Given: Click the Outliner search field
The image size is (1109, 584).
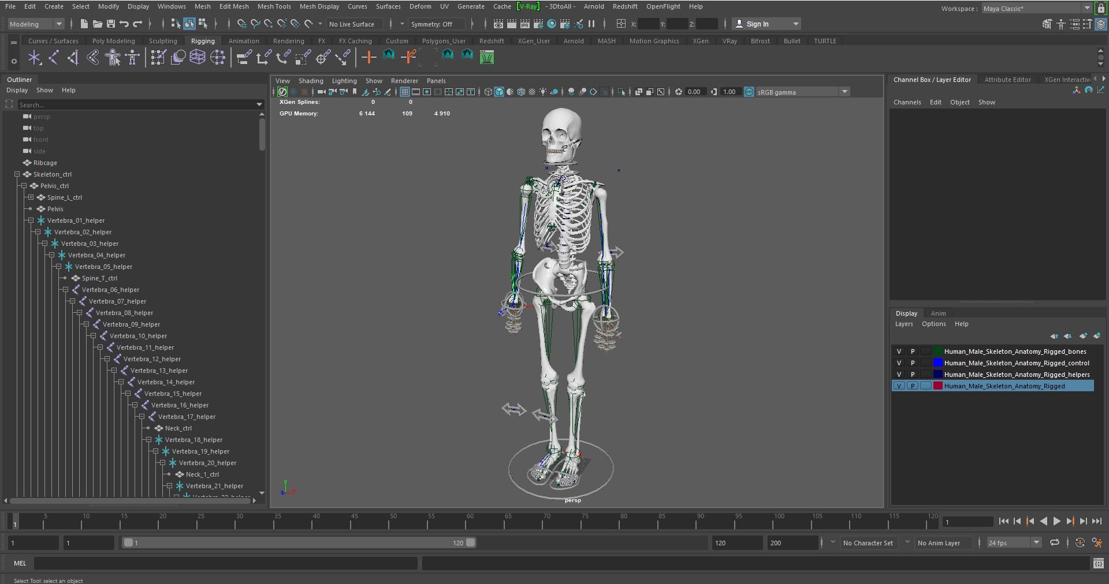Looking at the screenshot, I should point(141,104).
